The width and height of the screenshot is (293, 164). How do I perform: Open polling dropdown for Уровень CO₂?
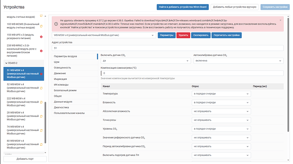point(221,129)
